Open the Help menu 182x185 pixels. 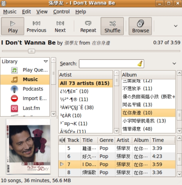[x=80, y=12]
